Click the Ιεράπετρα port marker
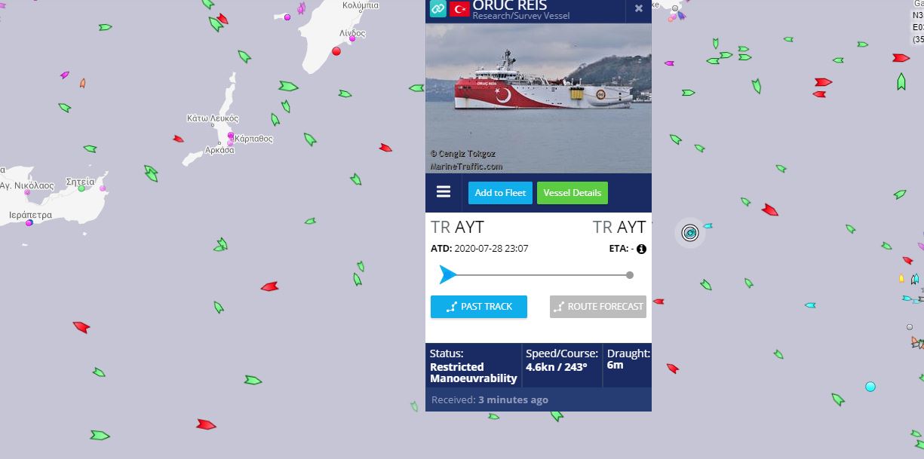The height and width of the screenshot is (459, 924). click(29, 223)
